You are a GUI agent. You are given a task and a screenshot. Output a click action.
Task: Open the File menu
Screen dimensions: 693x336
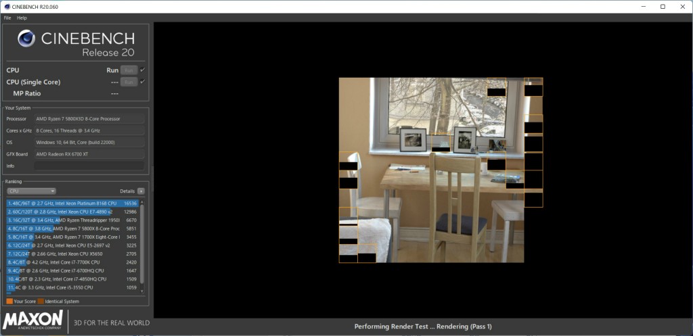[x=7, y=18]
